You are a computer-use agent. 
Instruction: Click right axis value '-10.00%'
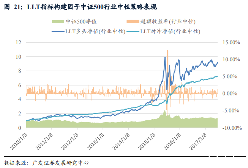point(232,128)
